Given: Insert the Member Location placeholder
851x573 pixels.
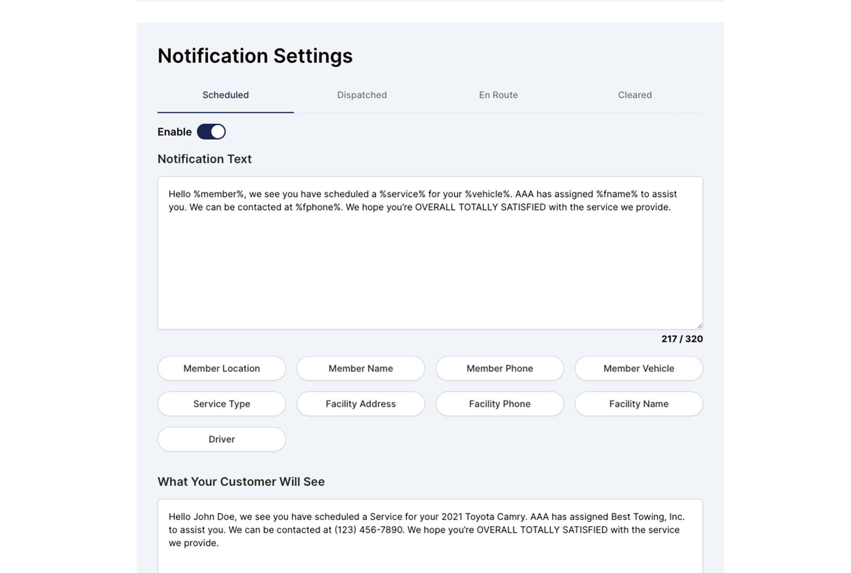Looking at the screenshot, I should click(222, 368).
